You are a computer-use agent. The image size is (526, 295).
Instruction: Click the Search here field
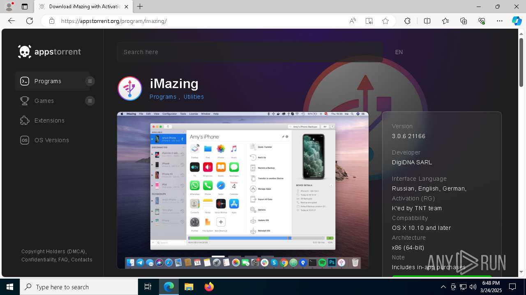pyautogui.click(x=250, y=52)
